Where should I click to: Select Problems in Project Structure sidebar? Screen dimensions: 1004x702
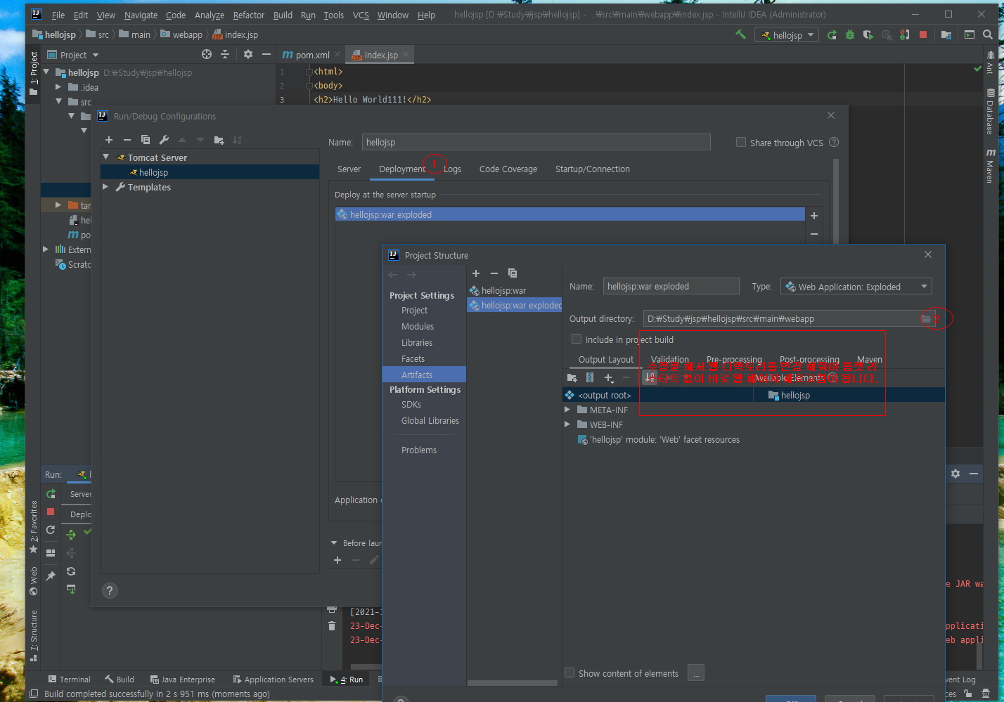[419, 450]
